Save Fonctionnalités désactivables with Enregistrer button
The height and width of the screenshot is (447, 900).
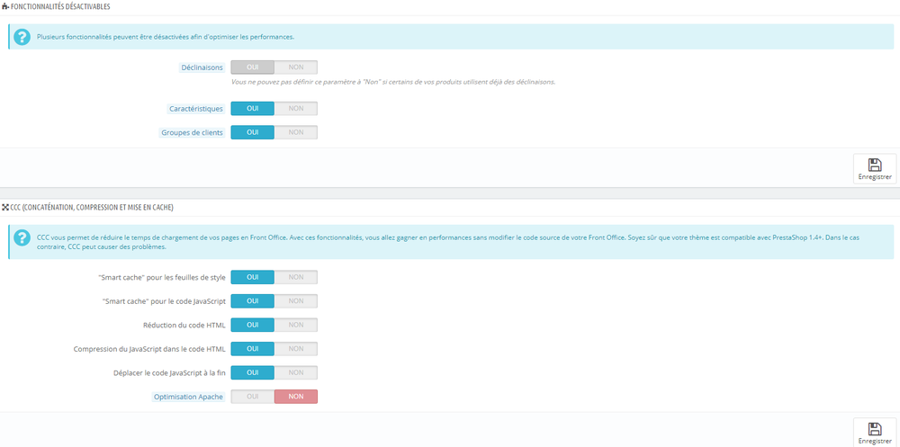[875, 169]
